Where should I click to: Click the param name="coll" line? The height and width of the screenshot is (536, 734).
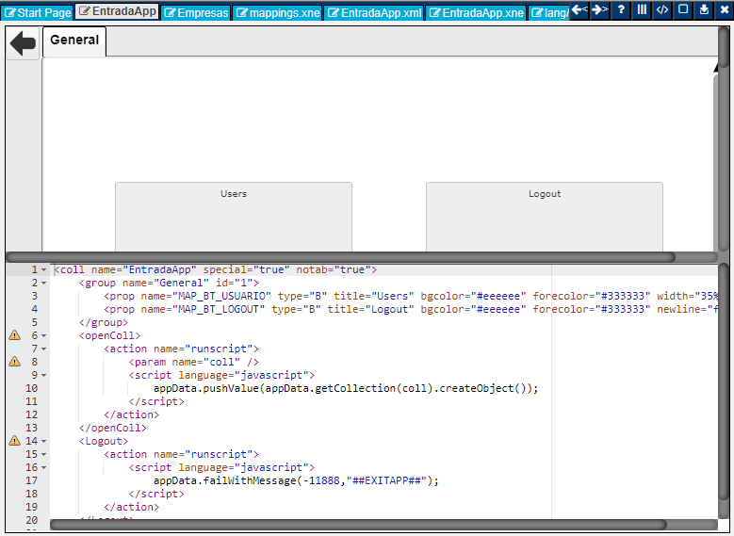[x=194, y=363]
